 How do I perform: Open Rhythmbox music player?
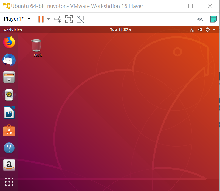9,95
